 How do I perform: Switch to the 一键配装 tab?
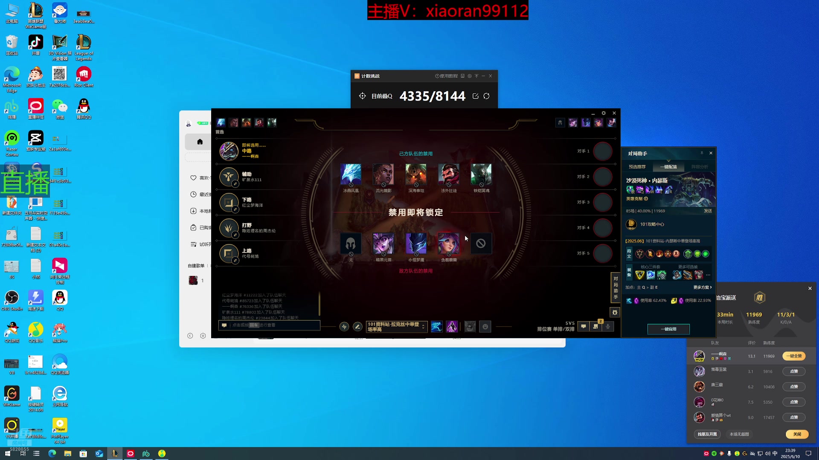(668, 167)
